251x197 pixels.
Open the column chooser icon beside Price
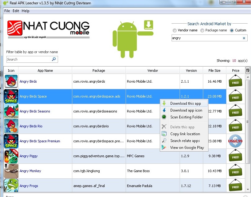(248, 70)
